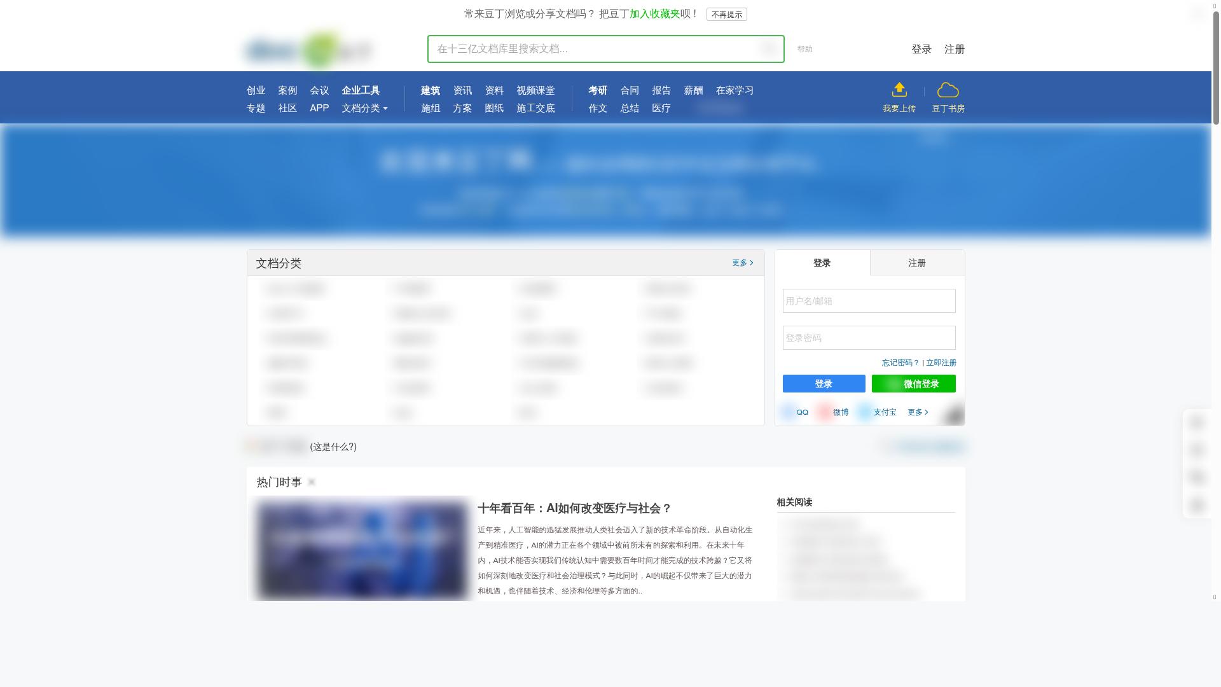This screenshot has width=1221, height=687.
Task: Focus the 用户名/邮箱 input field
Action: coord(869,301)
